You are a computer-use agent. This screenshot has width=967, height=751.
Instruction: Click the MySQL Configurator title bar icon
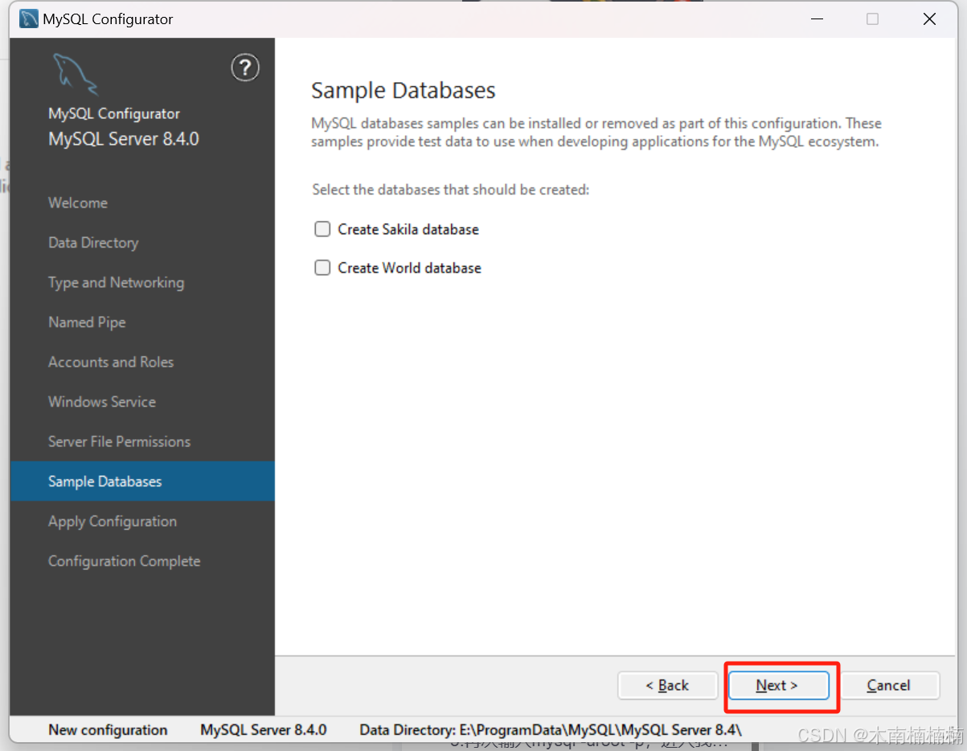28,18
